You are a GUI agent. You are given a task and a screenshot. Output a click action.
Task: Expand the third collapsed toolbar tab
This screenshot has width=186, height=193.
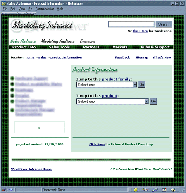coord(31,14)
